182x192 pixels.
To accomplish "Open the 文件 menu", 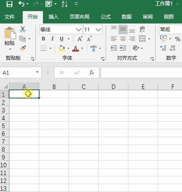I will pyautogui.click(x=9, y=17).
